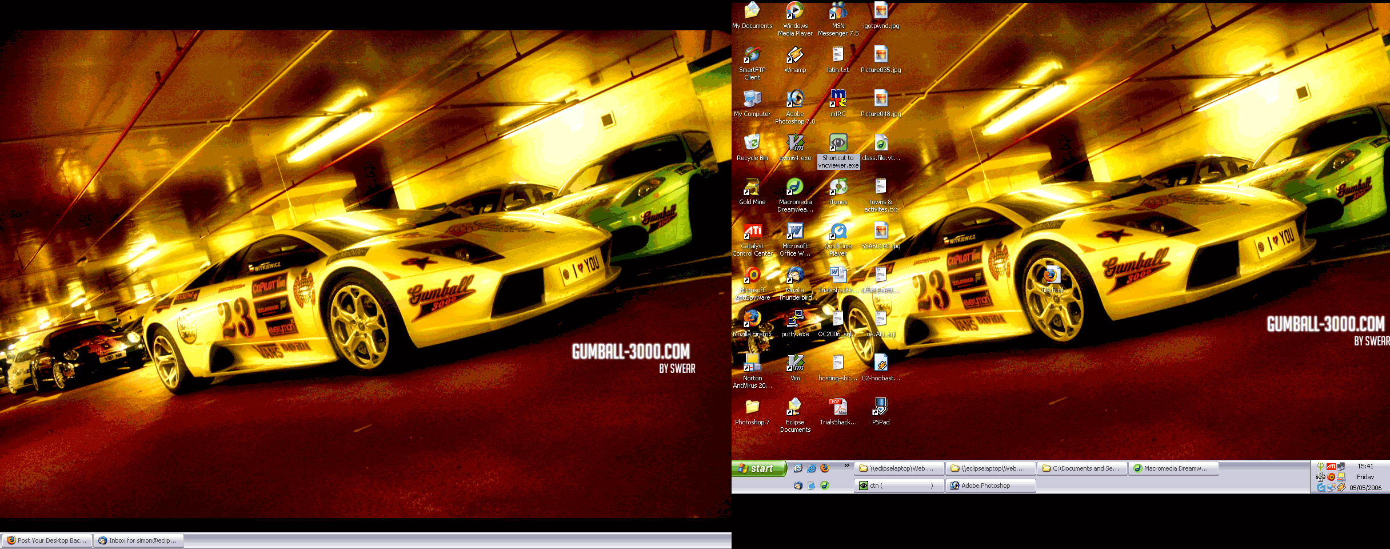1390x549 pixels.
Task: Launch Winamp from the desktop
Action: (795, 59)
